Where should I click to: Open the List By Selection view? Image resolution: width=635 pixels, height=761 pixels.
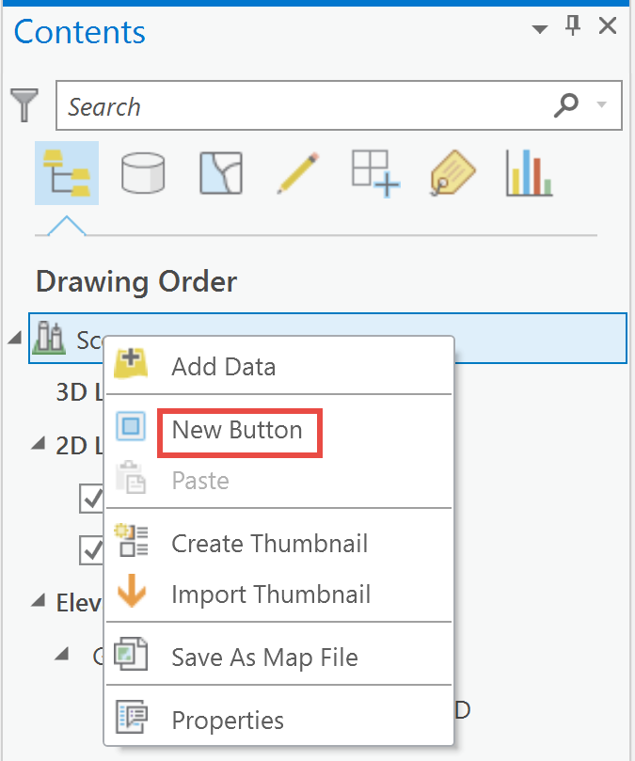pyautogui.click(x=220, y=173)
